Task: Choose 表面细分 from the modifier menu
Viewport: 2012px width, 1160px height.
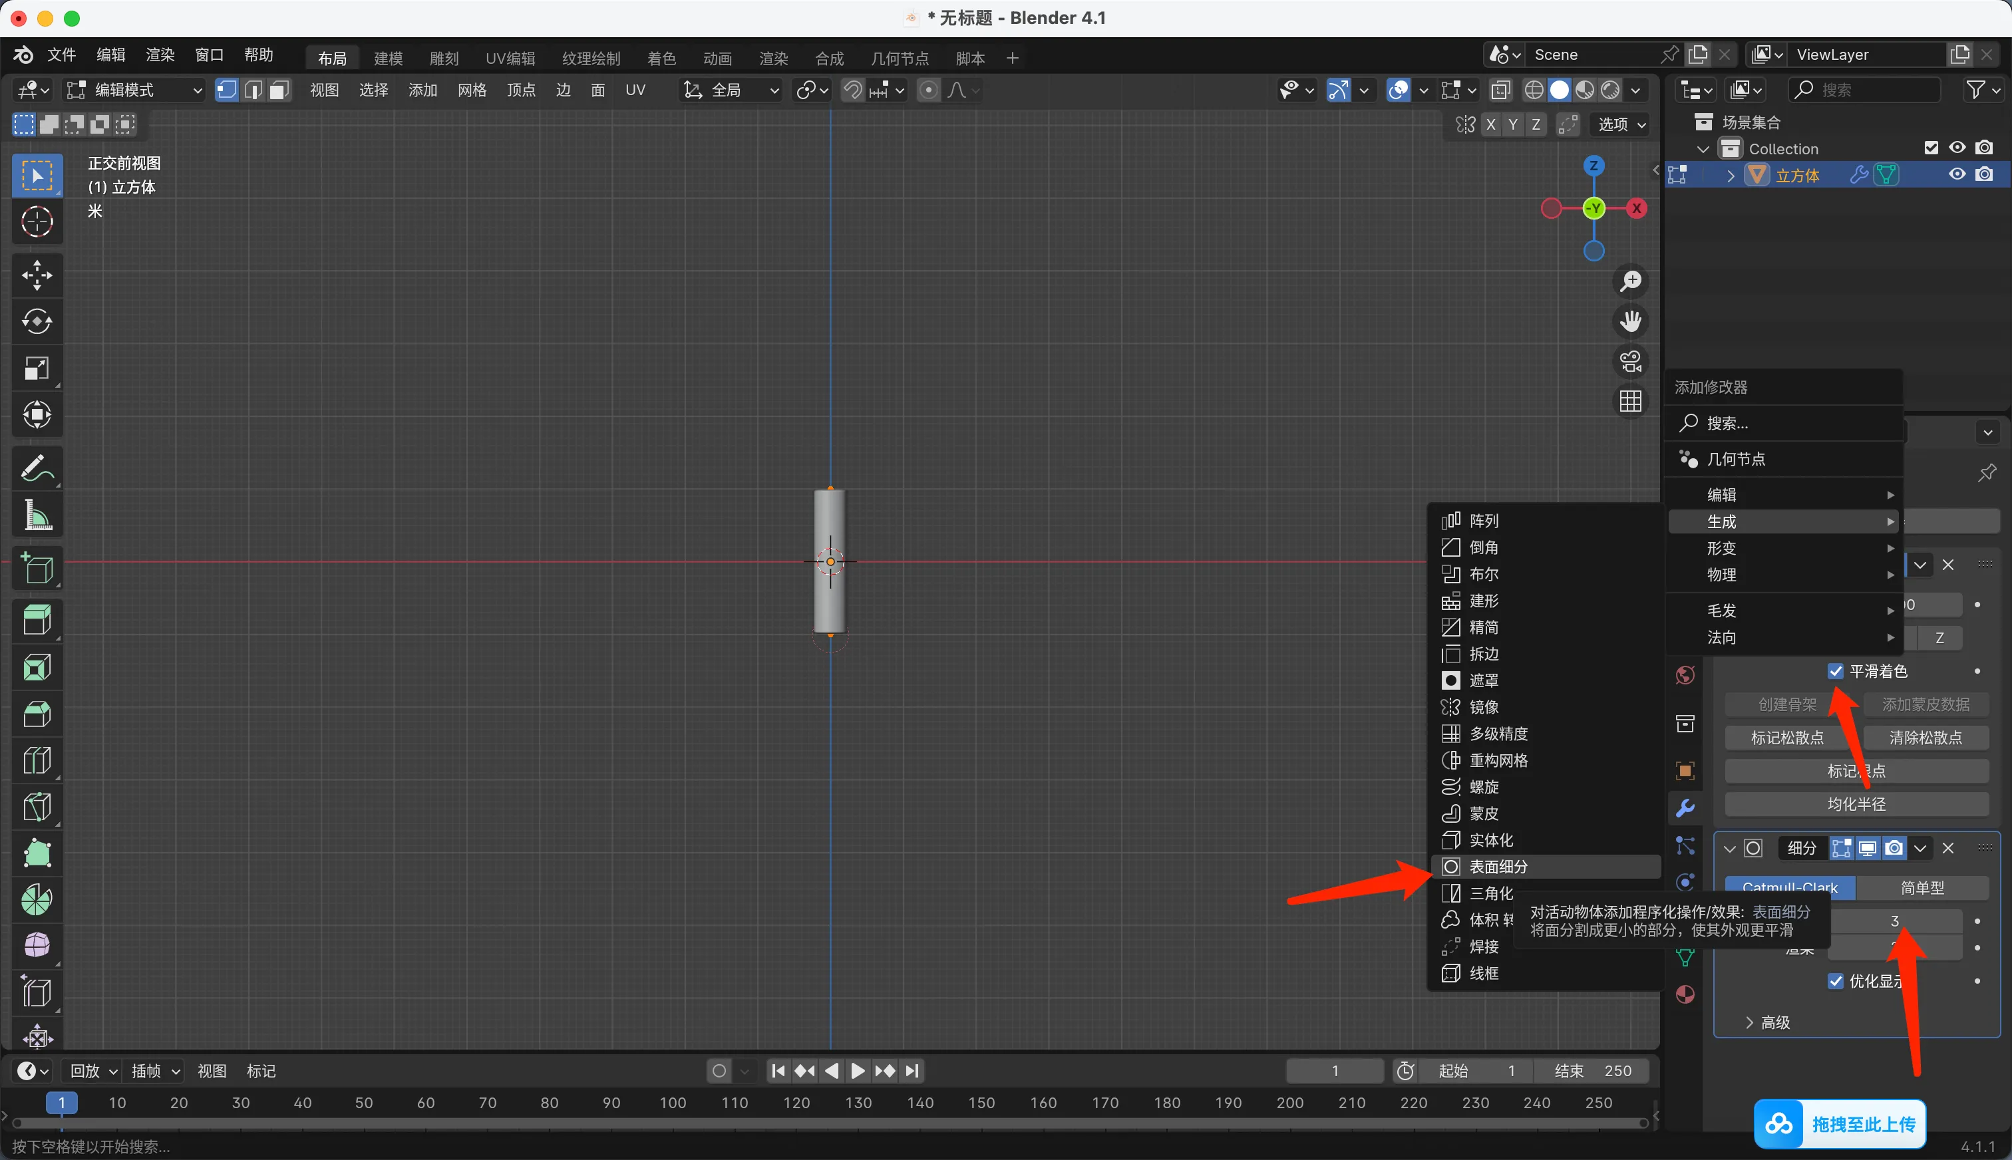Action: tap(1498, 867)
